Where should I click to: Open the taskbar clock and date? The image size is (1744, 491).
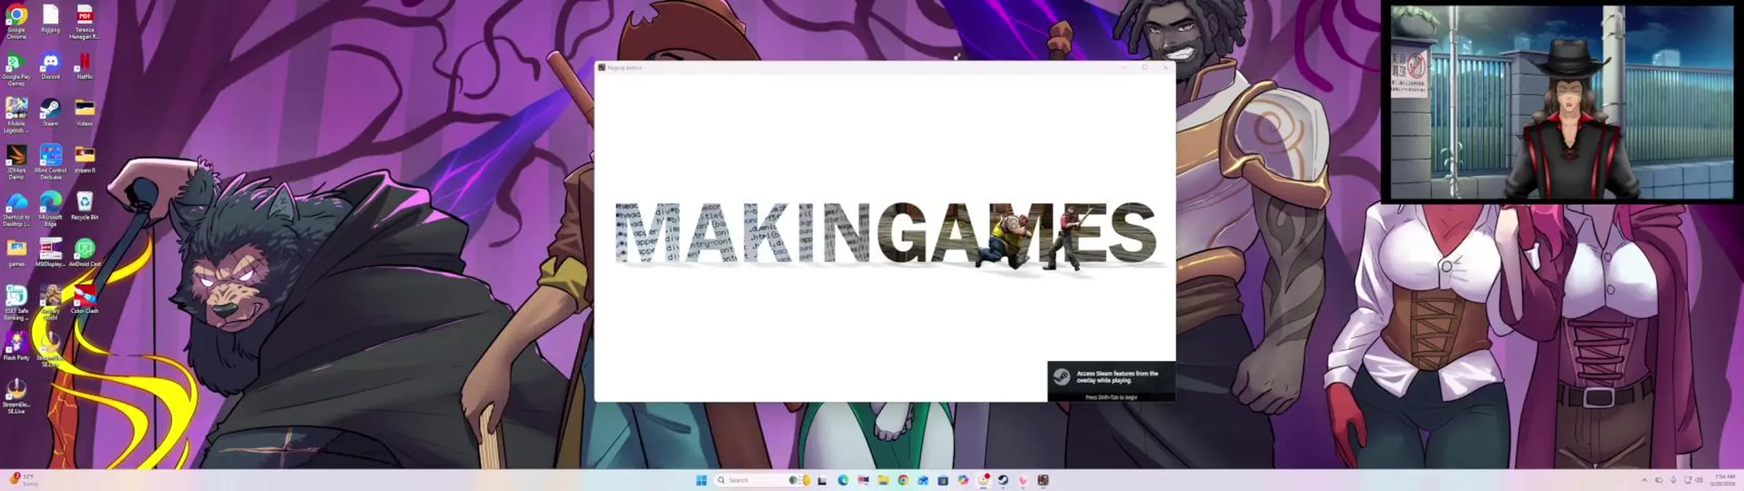tap(1724, 480)
